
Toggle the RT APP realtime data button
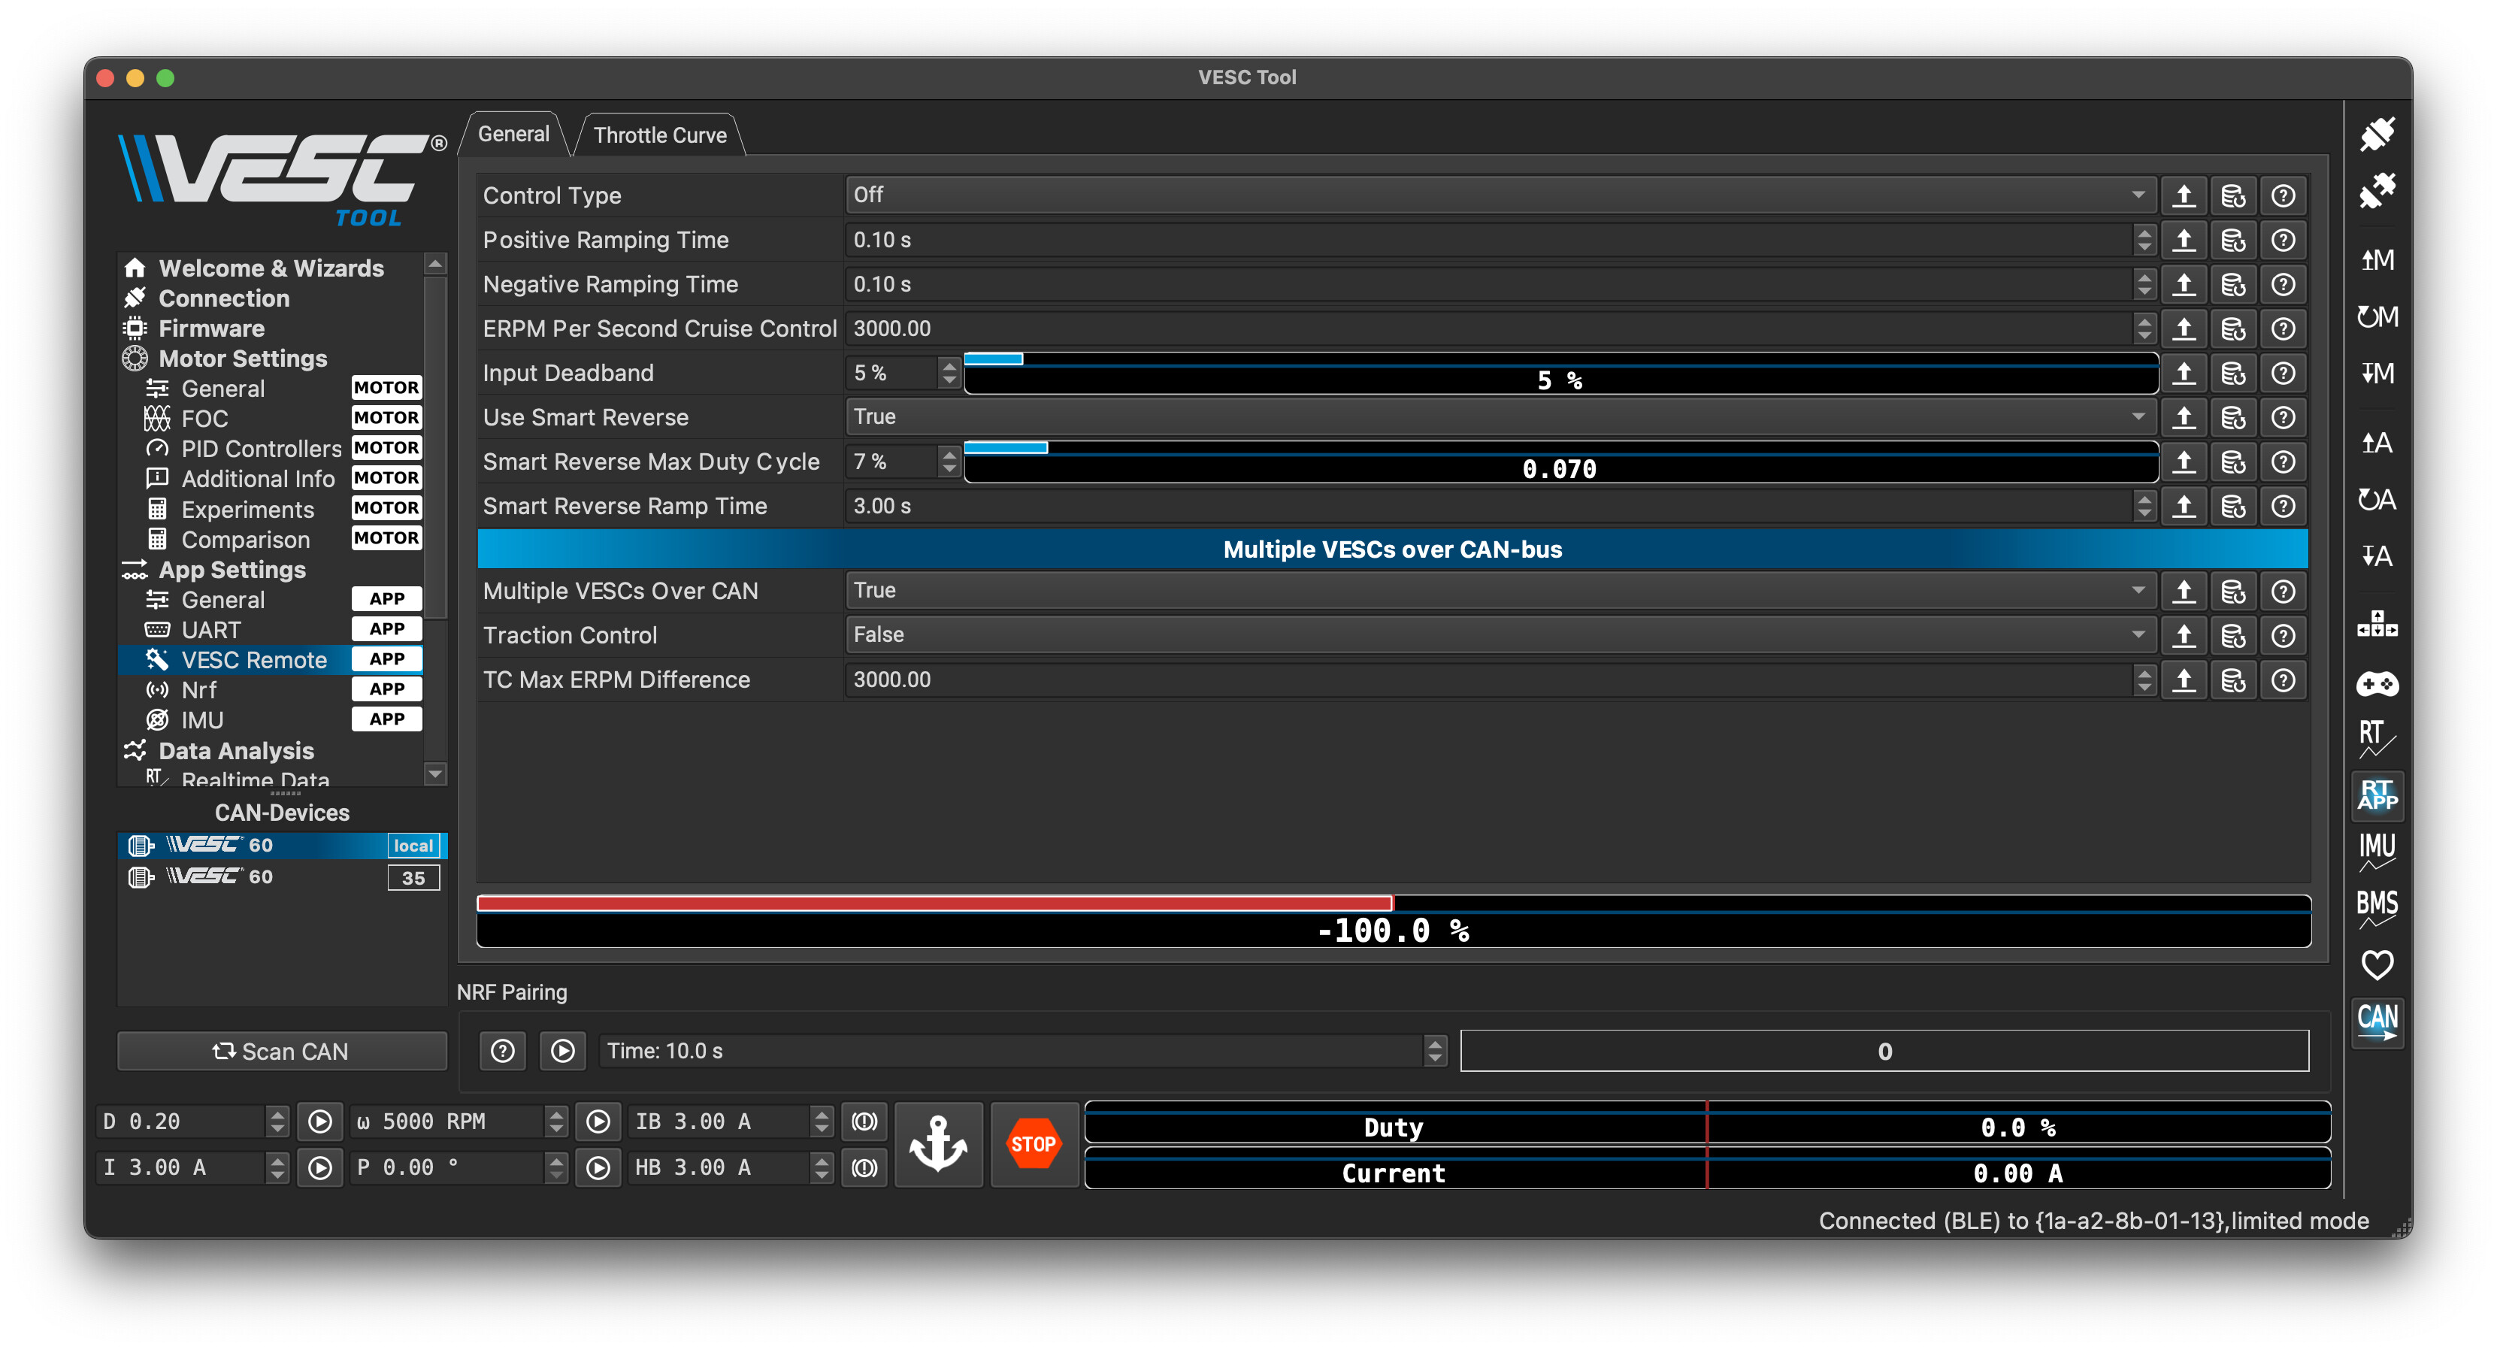pos(2376,795)
